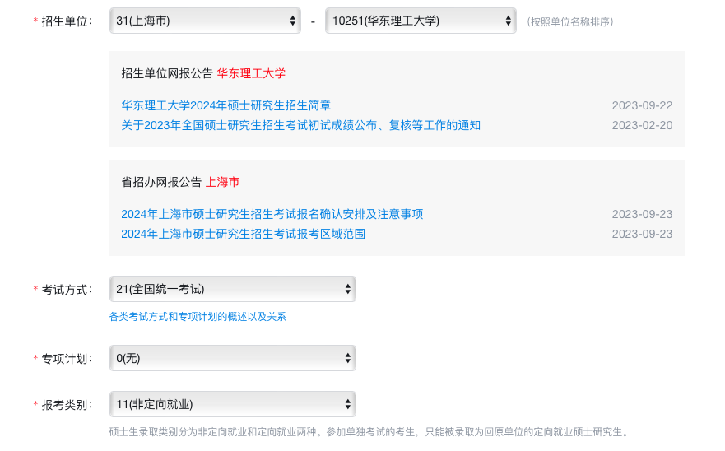Open the 报考类别 dropdown showing 11(非定向就业)
725x451 pixels.
click(233, 404)
